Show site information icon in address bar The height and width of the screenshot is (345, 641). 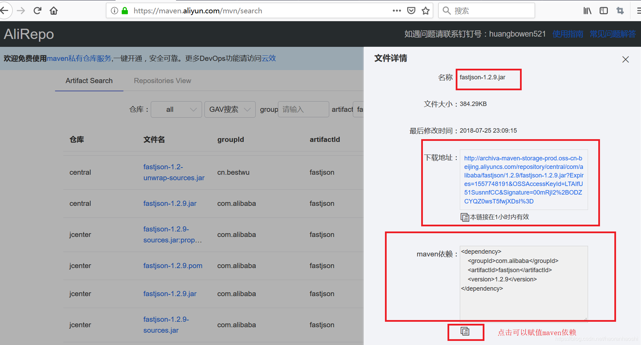point(115,11)
